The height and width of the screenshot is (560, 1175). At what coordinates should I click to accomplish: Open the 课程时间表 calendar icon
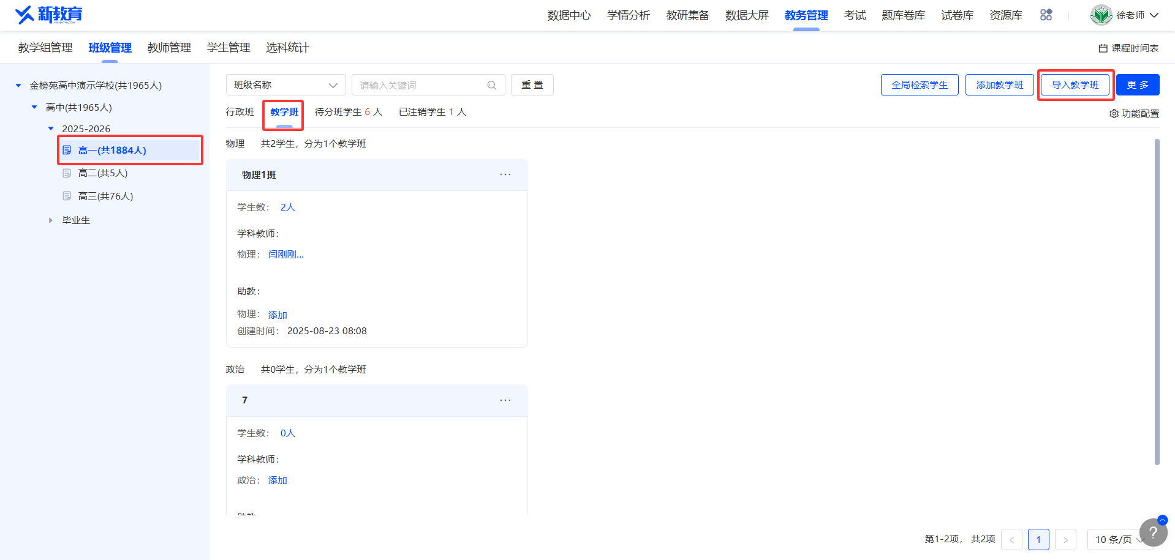point(1103,48)
